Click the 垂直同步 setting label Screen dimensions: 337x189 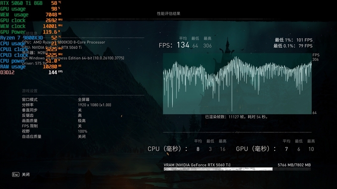(x=29, y=110)
